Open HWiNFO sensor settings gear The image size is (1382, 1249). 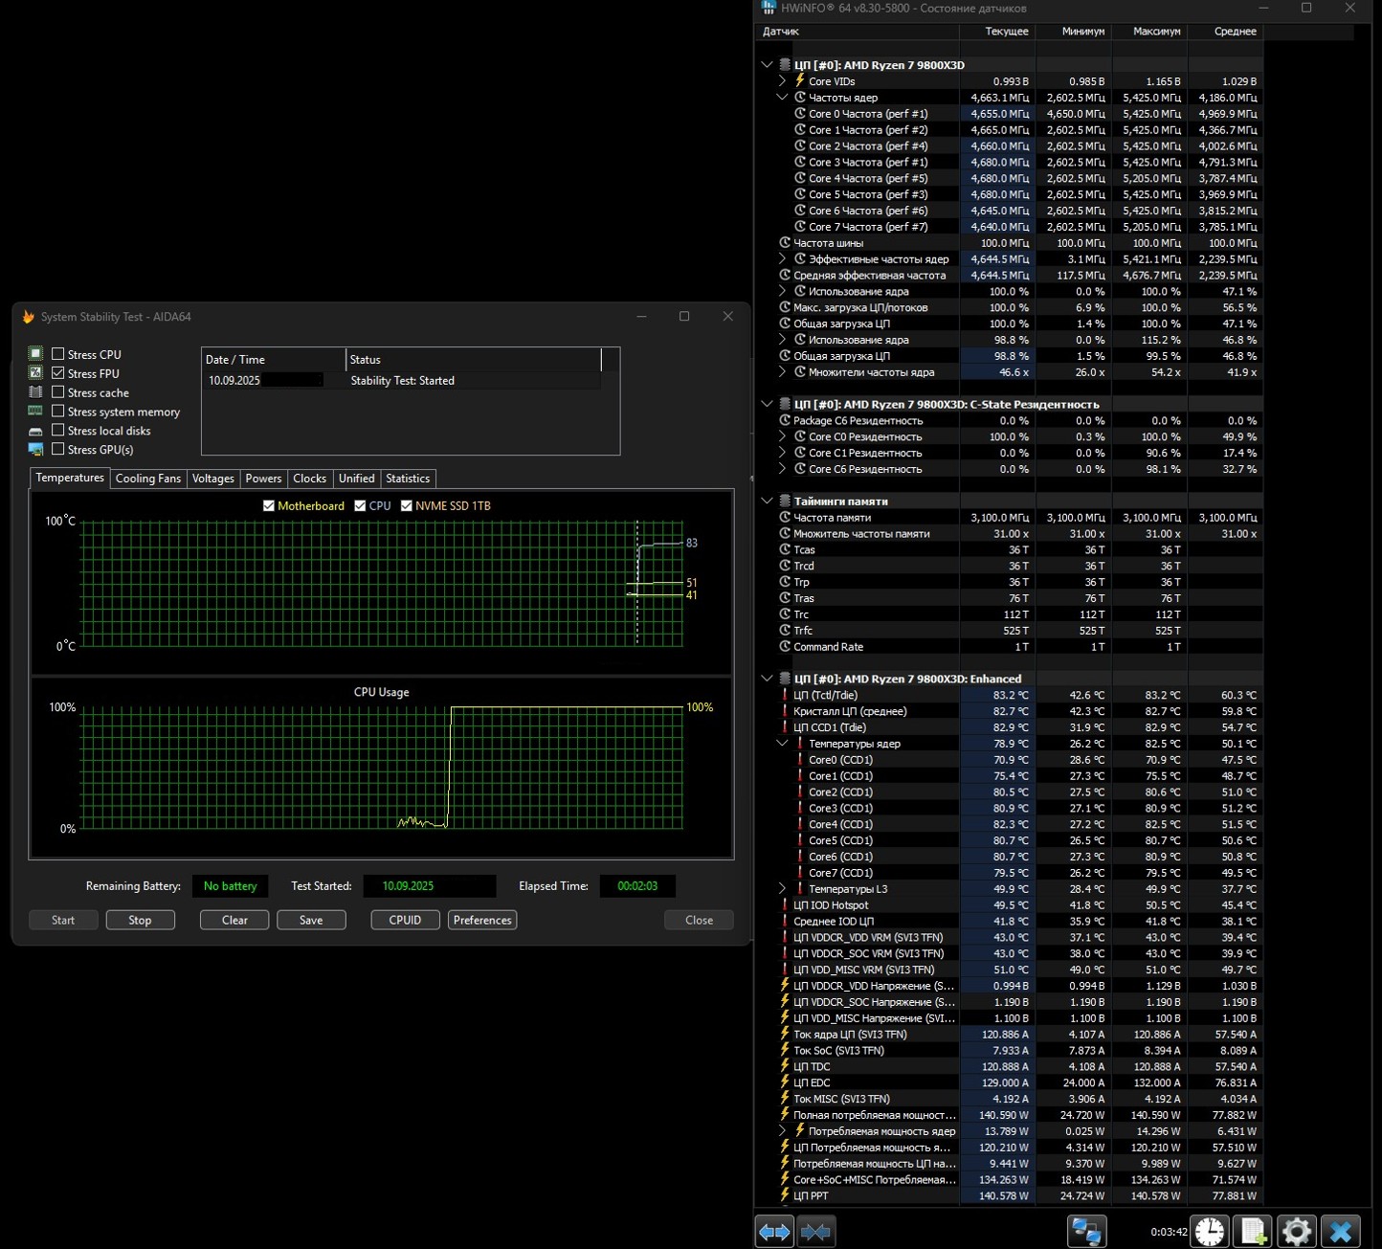point(1296,1232)
